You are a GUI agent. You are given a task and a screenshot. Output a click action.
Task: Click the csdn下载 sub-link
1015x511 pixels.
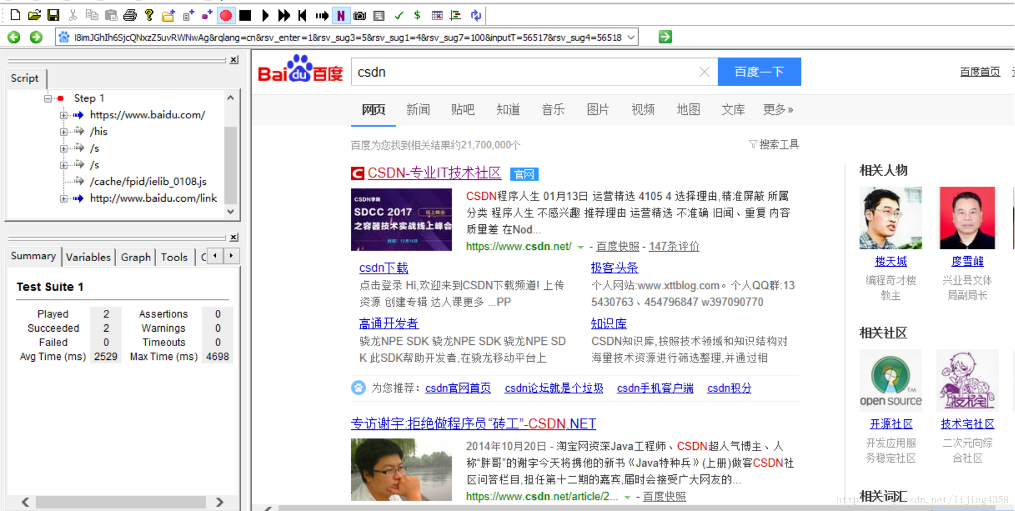pyautogui.click(x=384, y=268)
